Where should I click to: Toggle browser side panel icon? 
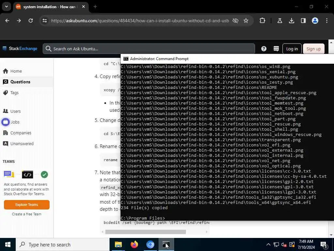[303, 21]
